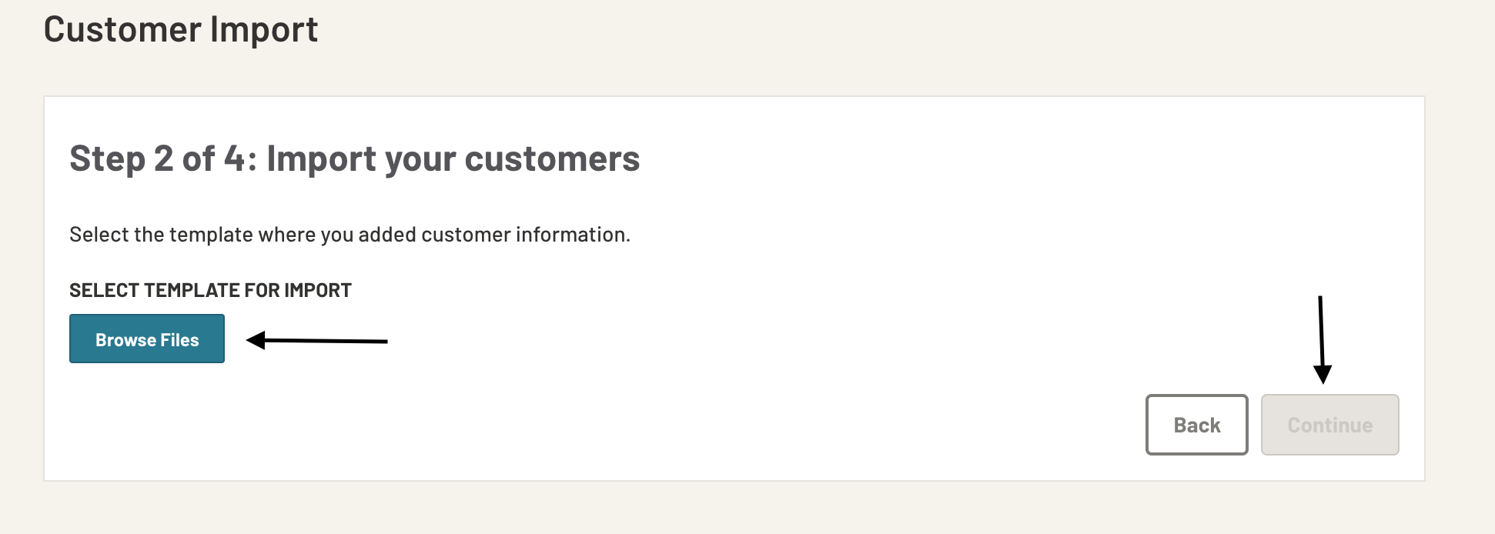Click the word "Import" in the page title
1495x534 pixels.
pyautogui.click(x=263, y=30)
